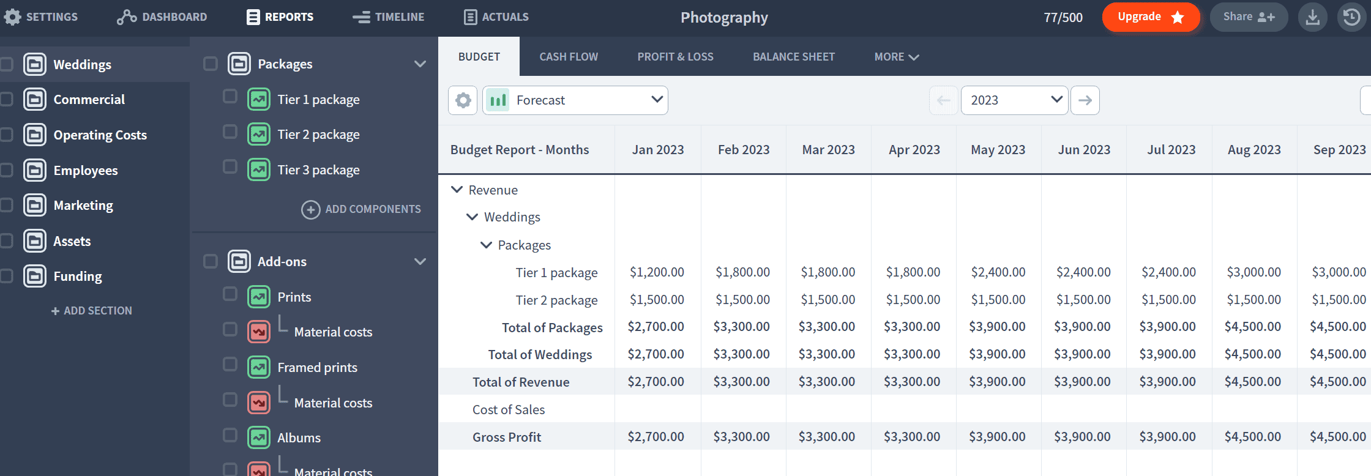
Task: Click the Employees section folder icon
Action: pyautogui.click(x=35, y=170)
